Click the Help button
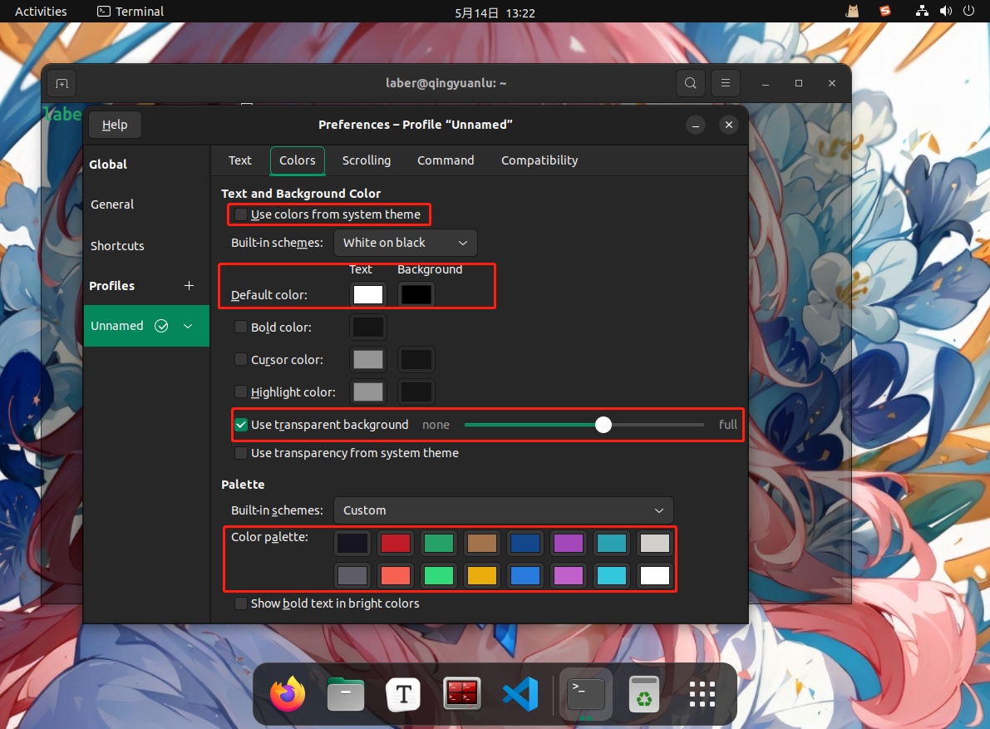This screenshot has width=990, height=729. [115, 125]
